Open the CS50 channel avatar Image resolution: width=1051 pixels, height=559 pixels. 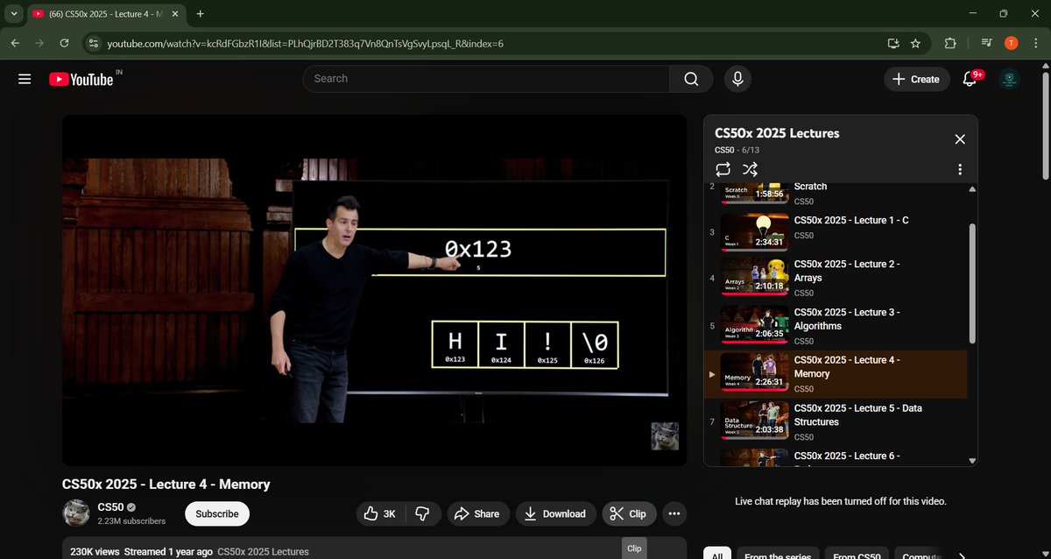pos(76,513)
